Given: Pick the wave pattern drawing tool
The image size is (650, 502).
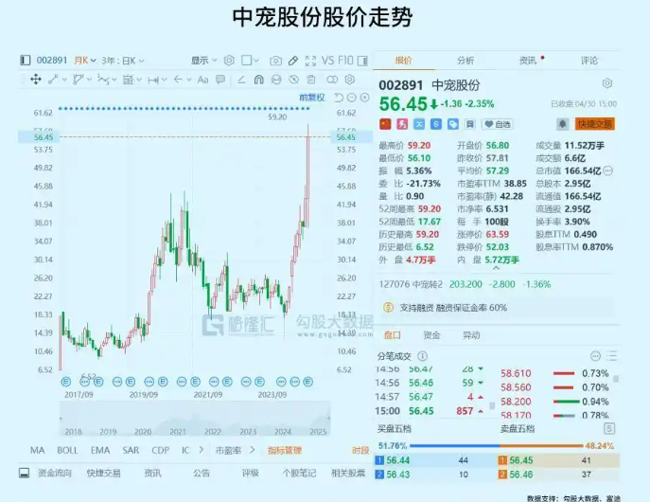Looking at the screenshot, I should (x=103, y=80).
